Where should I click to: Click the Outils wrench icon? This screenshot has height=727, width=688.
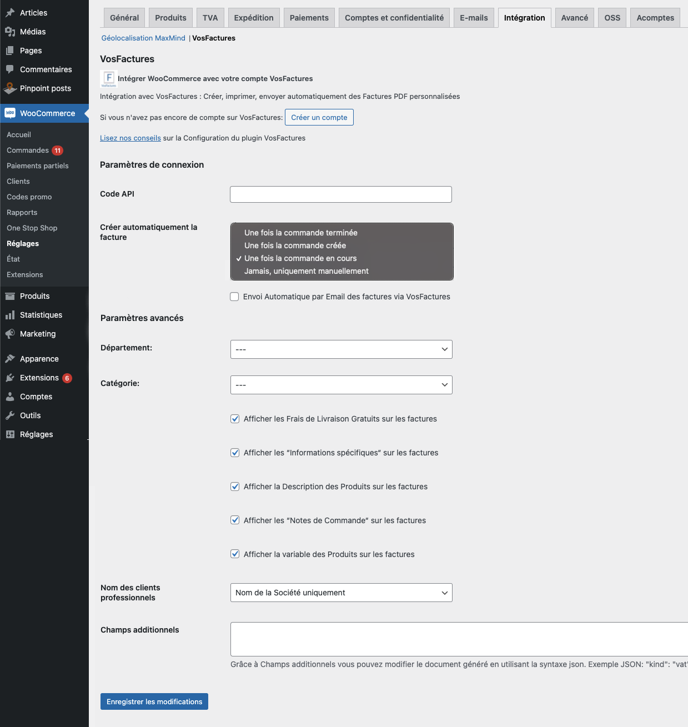10,415
